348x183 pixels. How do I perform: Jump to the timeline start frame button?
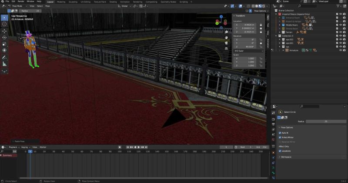[127, 147]
